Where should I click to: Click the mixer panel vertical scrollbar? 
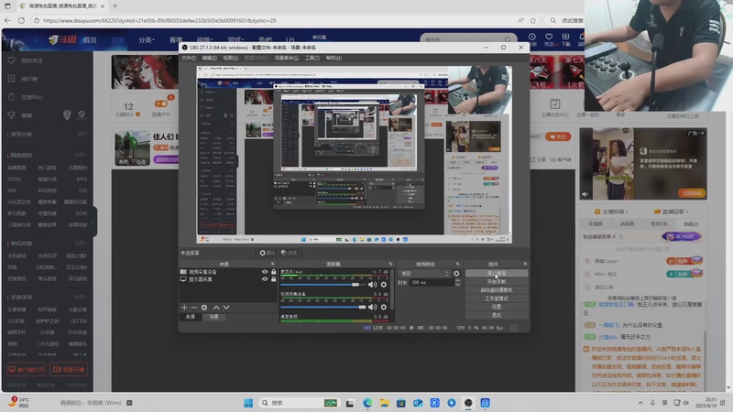[392, 289]
